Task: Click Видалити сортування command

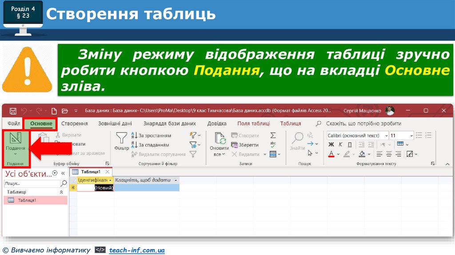Action: tap(159, 154)
